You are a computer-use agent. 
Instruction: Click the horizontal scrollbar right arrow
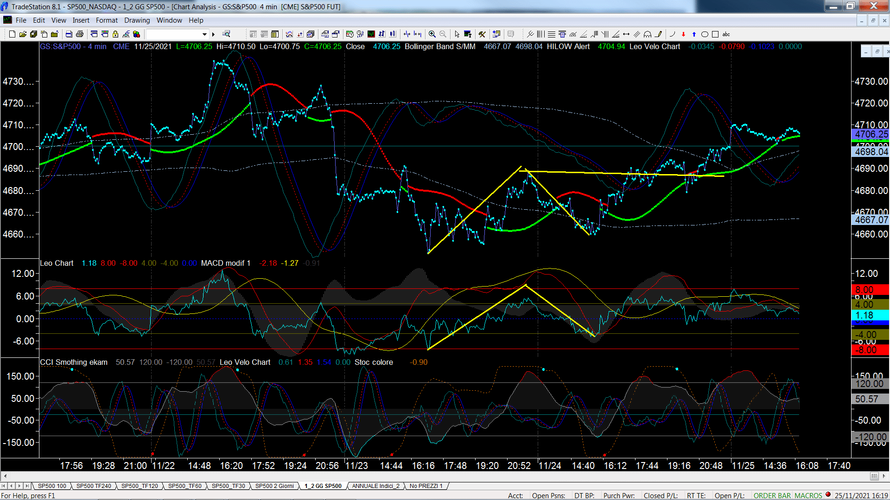click(x=884, y=476)
